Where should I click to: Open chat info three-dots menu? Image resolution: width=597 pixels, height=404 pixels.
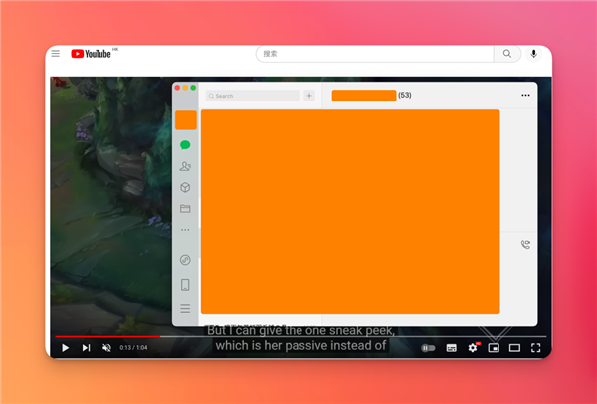pyautogui.click(x=525, y=96)
